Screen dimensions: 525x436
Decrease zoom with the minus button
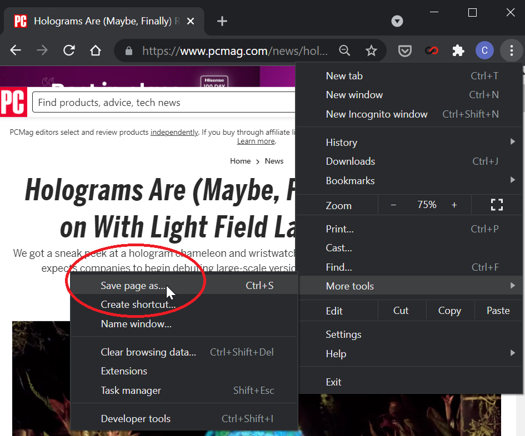(x=393, y=205)
